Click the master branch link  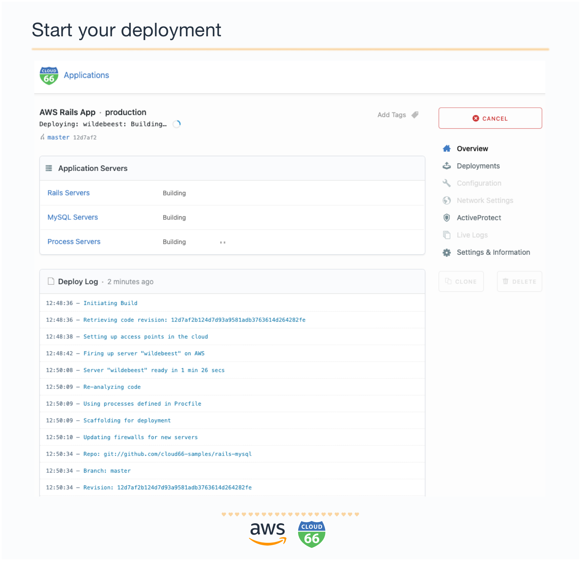click(x=58, y=137)
